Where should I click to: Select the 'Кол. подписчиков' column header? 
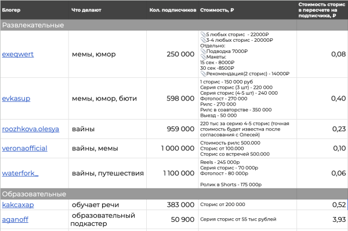pyautogui.click(x=173, y=10)
